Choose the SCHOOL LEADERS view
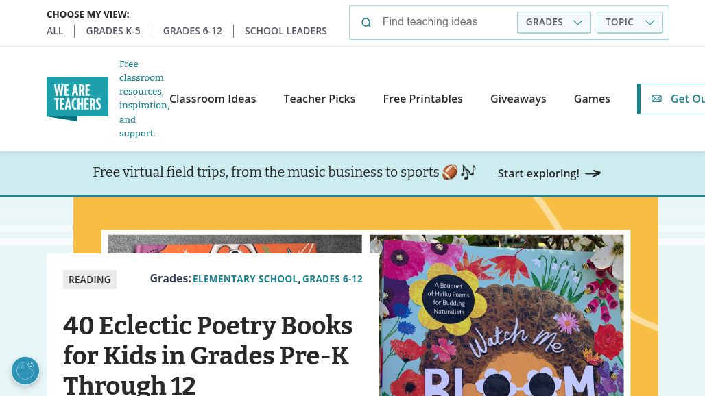705x396 pixels. [286, 31]
